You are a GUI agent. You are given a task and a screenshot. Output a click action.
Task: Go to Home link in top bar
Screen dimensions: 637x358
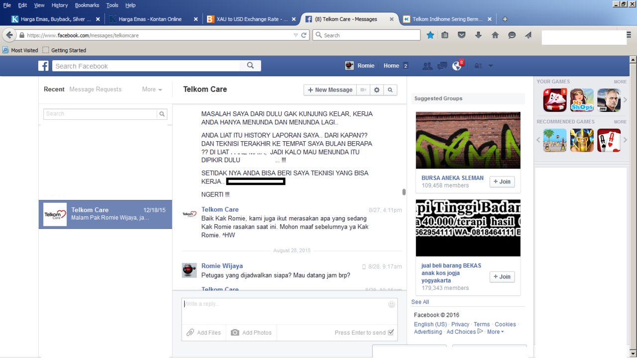391,66
